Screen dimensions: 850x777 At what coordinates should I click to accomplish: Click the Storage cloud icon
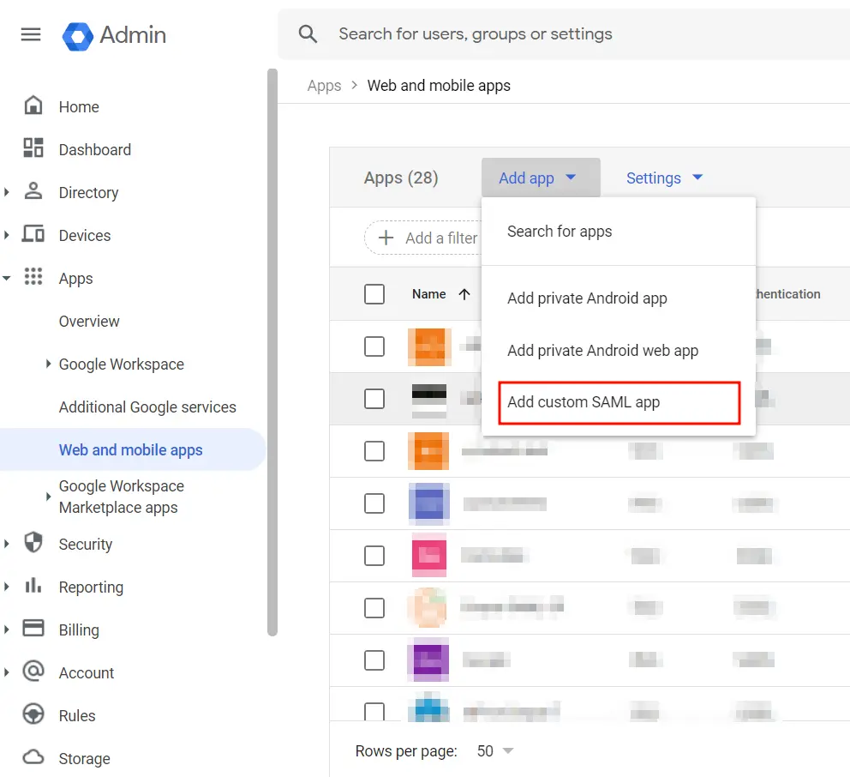[33, 757]
